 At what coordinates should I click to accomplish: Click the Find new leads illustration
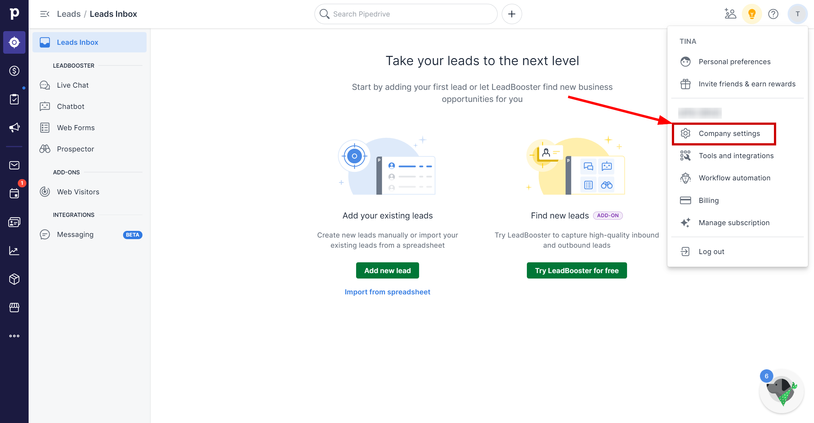click(x=576, y=165)
